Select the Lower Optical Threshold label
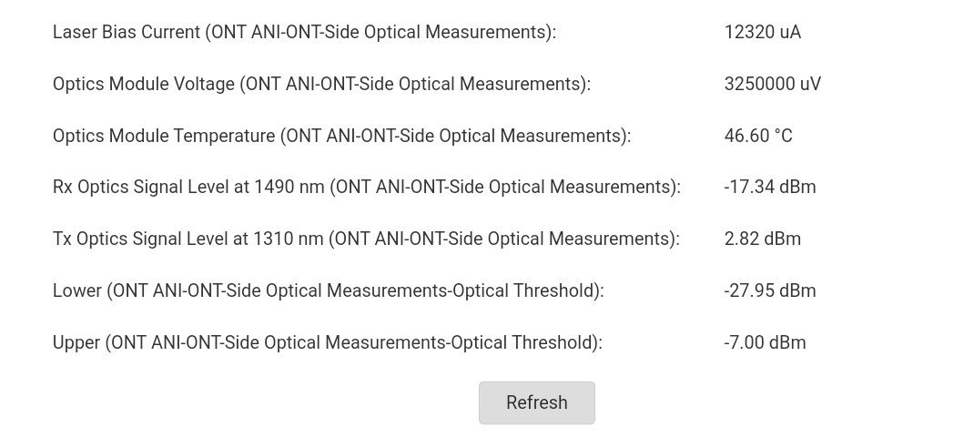The image size is (974, 448). click(x=328, y=290)
